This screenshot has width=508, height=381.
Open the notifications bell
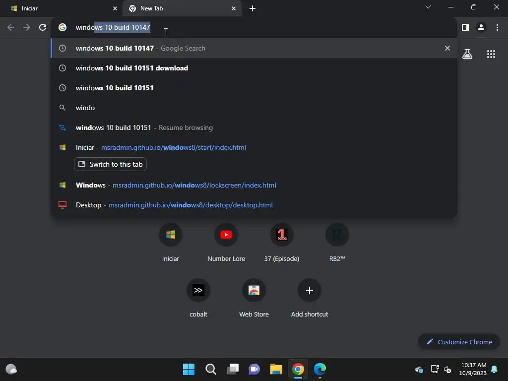pos(495,369)
